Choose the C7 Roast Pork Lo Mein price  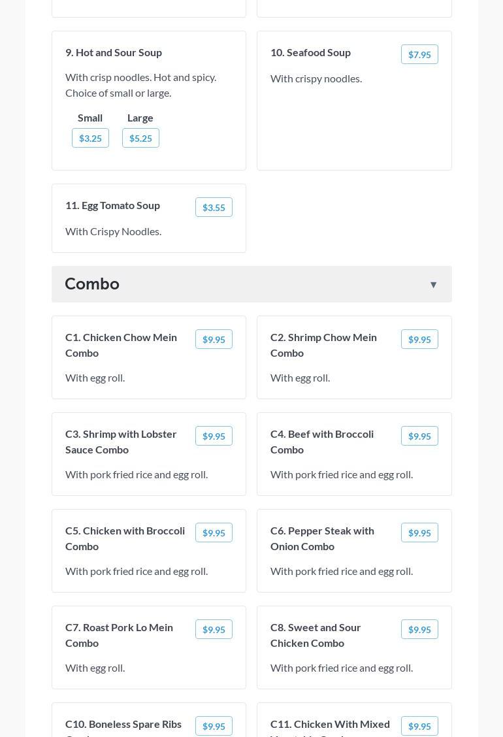[214, 629]
